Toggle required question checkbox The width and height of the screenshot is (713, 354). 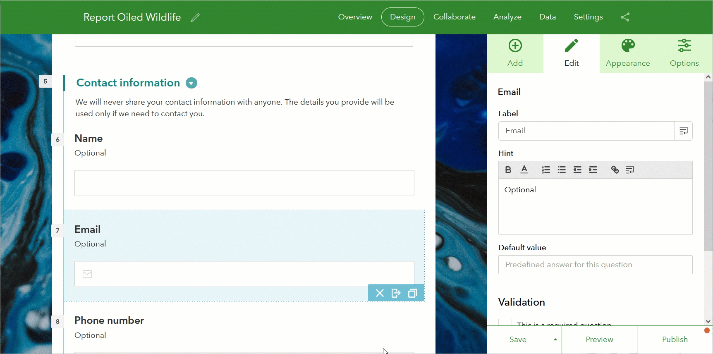505,323
